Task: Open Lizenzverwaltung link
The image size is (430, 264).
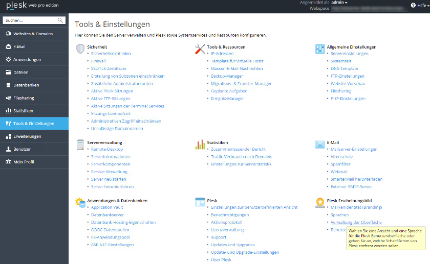Action: point(227,230)
